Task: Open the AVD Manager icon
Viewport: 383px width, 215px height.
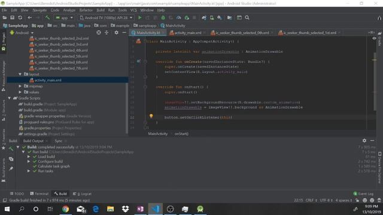Action: pos(212,17)
